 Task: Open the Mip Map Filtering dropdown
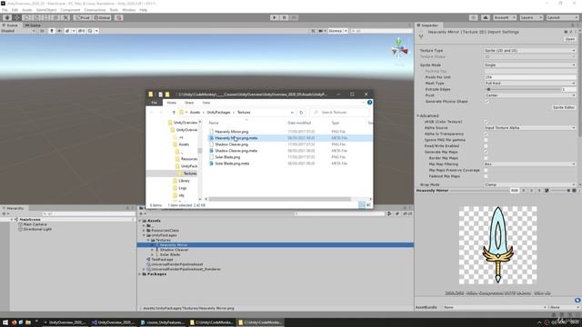[x=529, y=163]
